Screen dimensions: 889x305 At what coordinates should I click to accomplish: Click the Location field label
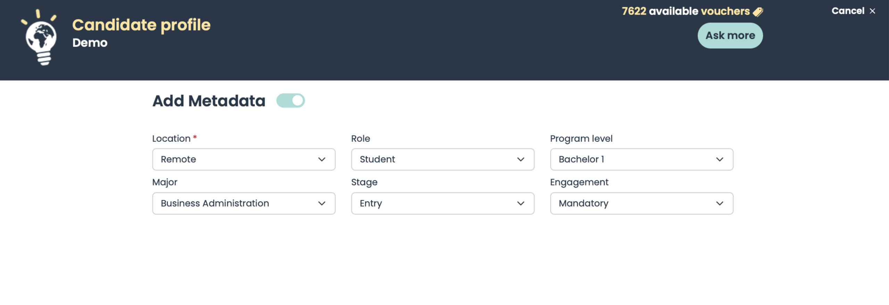[171, 139]
